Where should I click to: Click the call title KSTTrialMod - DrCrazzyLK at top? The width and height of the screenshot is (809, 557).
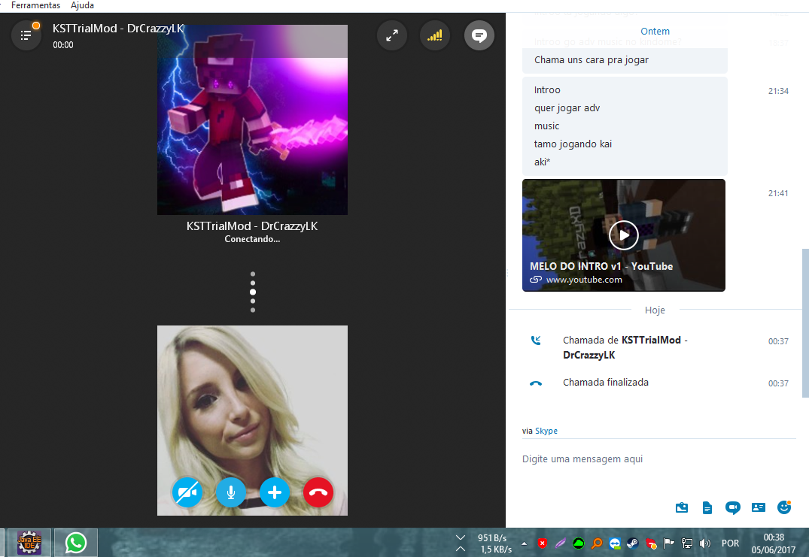[x=118, y=29]
